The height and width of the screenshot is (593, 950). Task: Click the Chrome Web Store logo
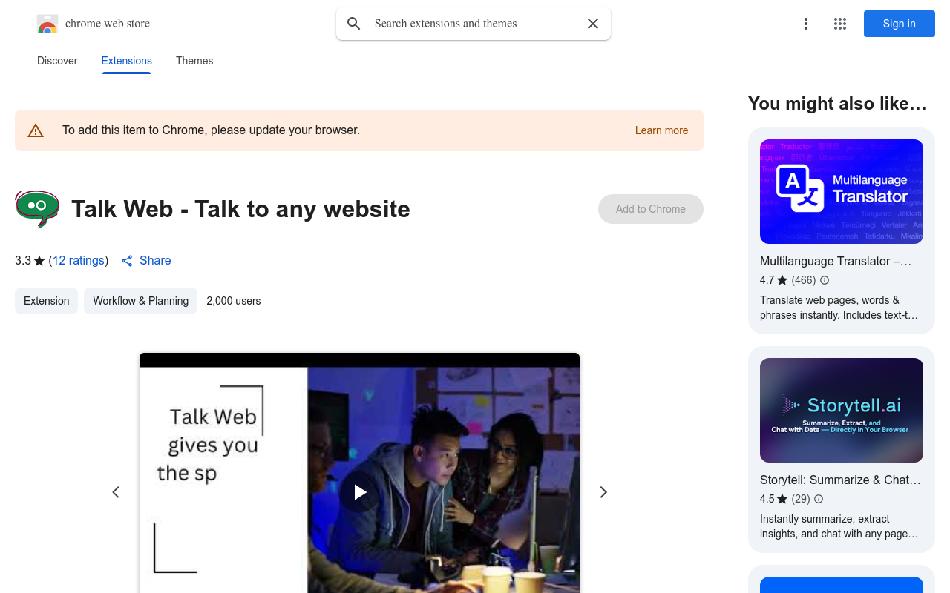coord(47,24)
